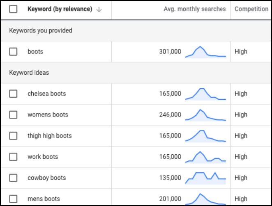
Task: Sort by the Competition column header
Action: click(251, 9)
